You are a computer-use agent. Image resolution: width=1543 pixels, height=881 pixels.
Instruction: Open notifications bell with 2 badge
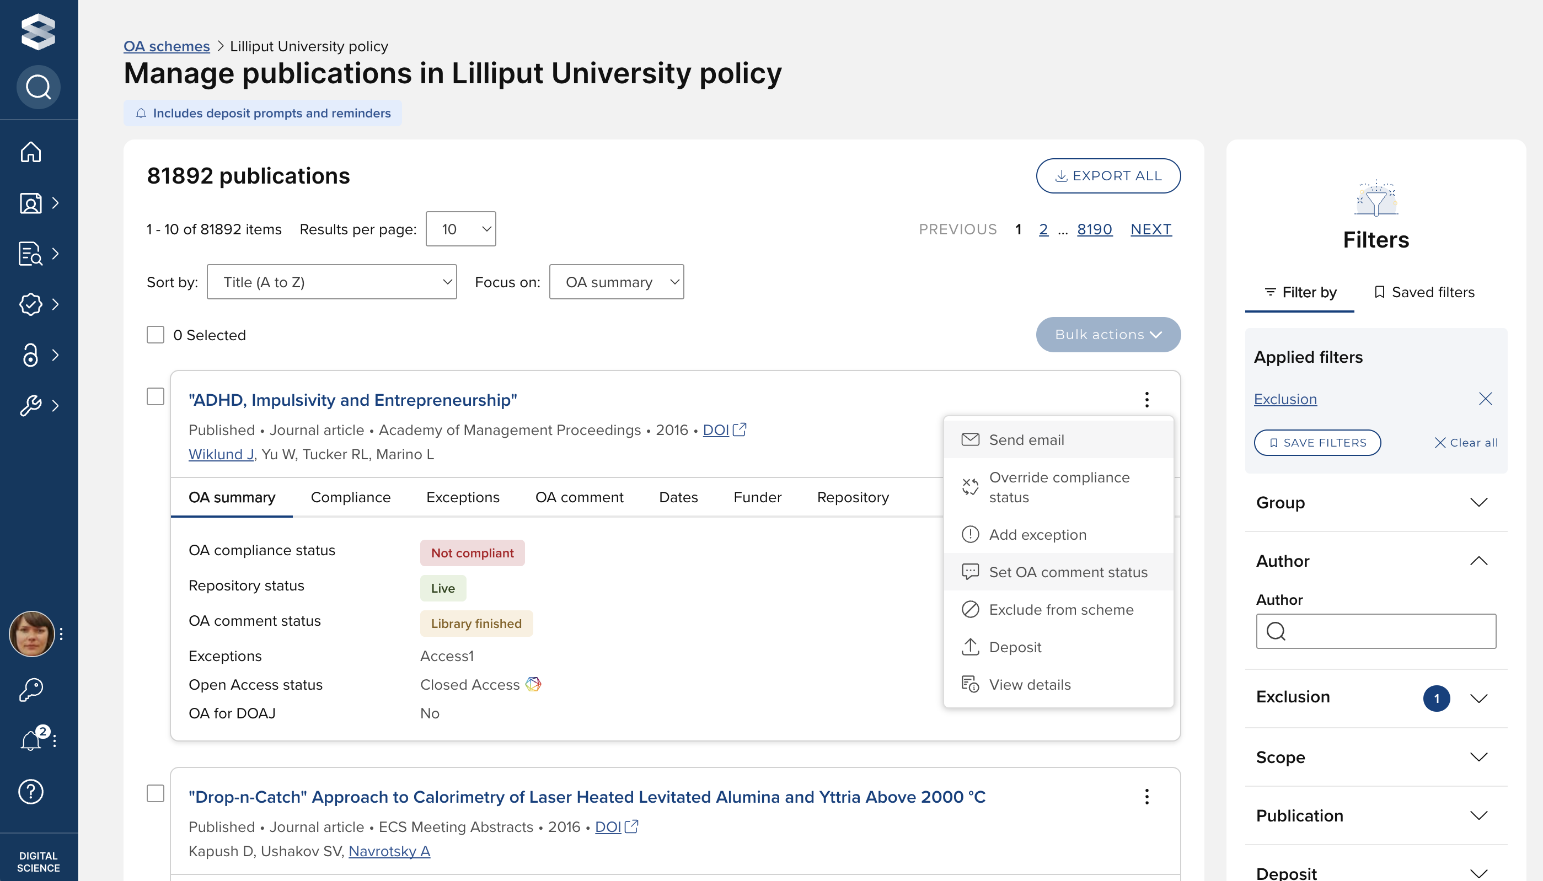click(x=31, y=739)
